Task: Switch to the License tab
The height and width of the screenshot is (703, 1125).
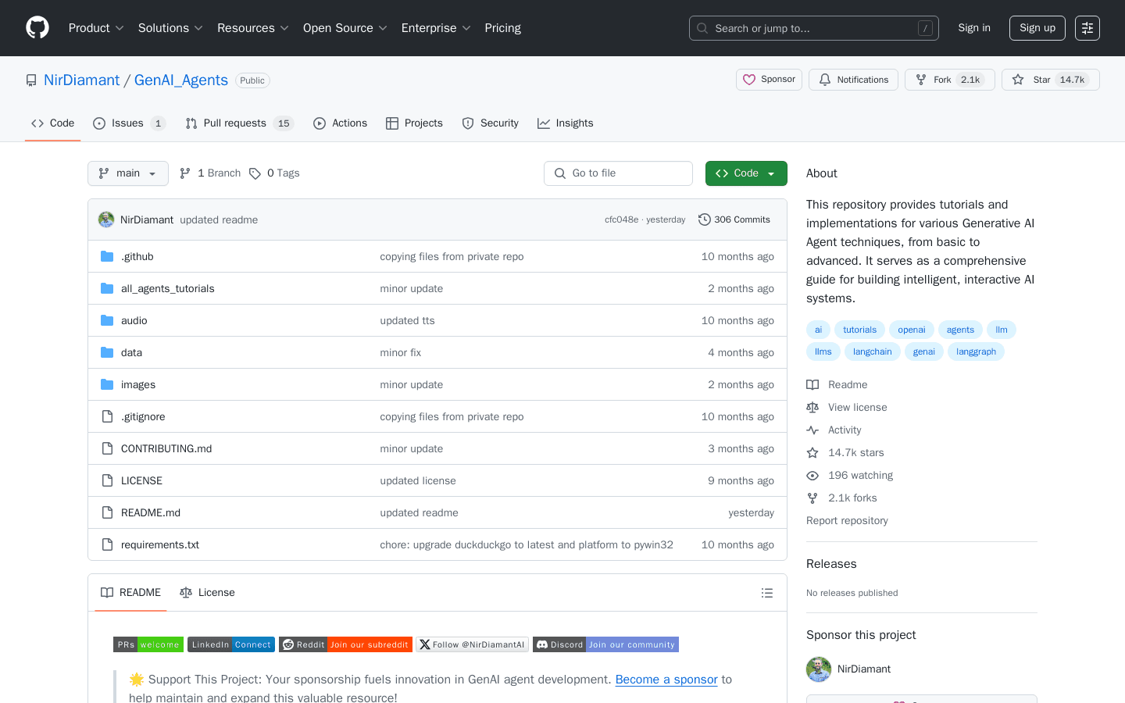Action: tap(207, 593)
